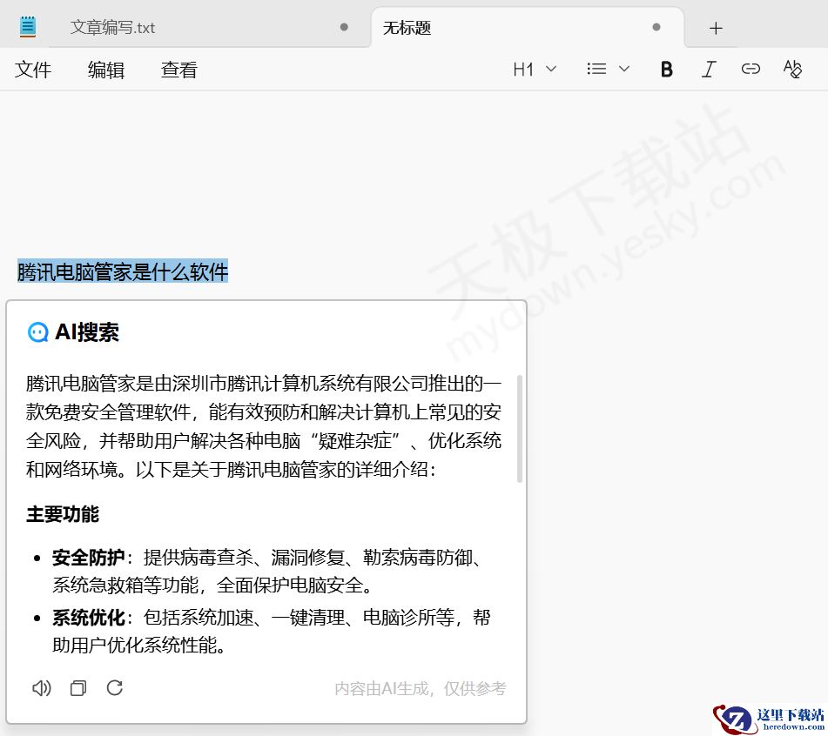Click the AI搜索 logo icon
Image resolution: width=828 pixels, height=736 pixels.
pyautogui.click(x=37, y=331)
